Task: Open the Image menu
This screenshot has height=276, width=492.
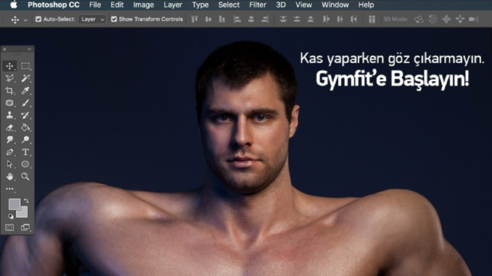Action: [143, 5]
